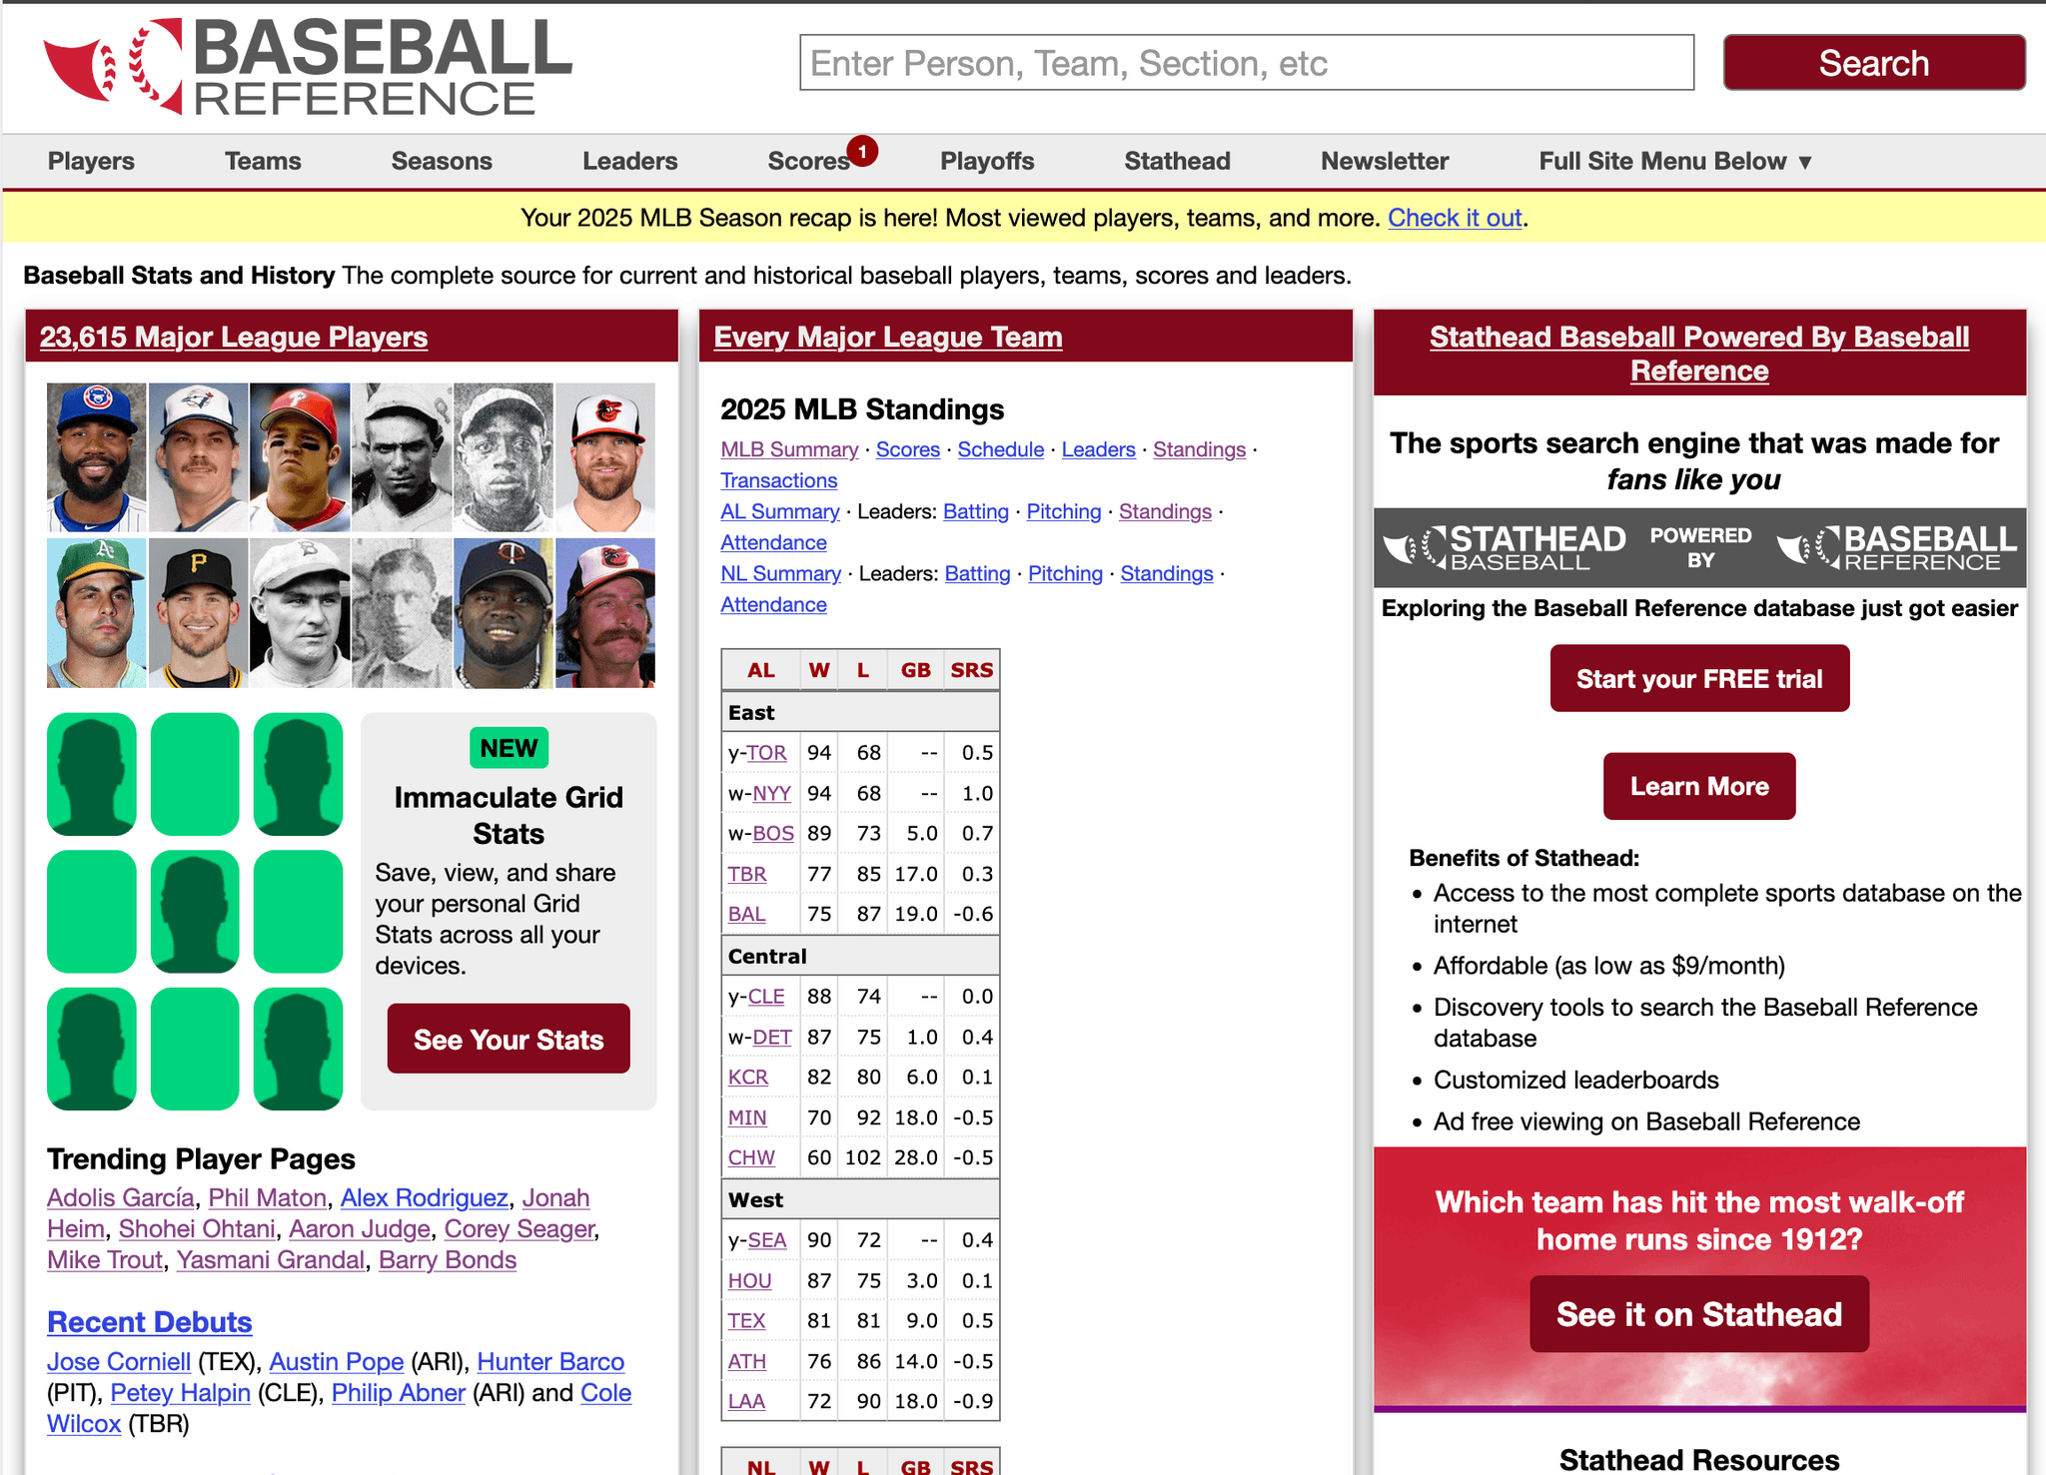Open the Players menu
This screenshot has height=1475, width=2046.
(91, 161)
